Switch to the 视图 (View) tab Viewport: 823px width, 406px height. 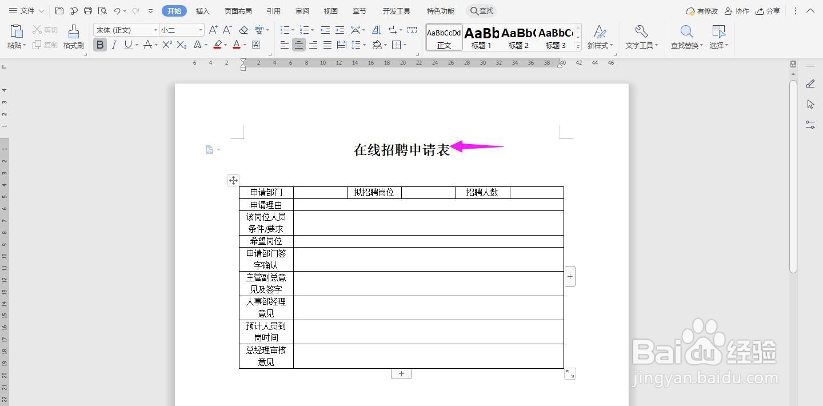[x=330, y=11]
